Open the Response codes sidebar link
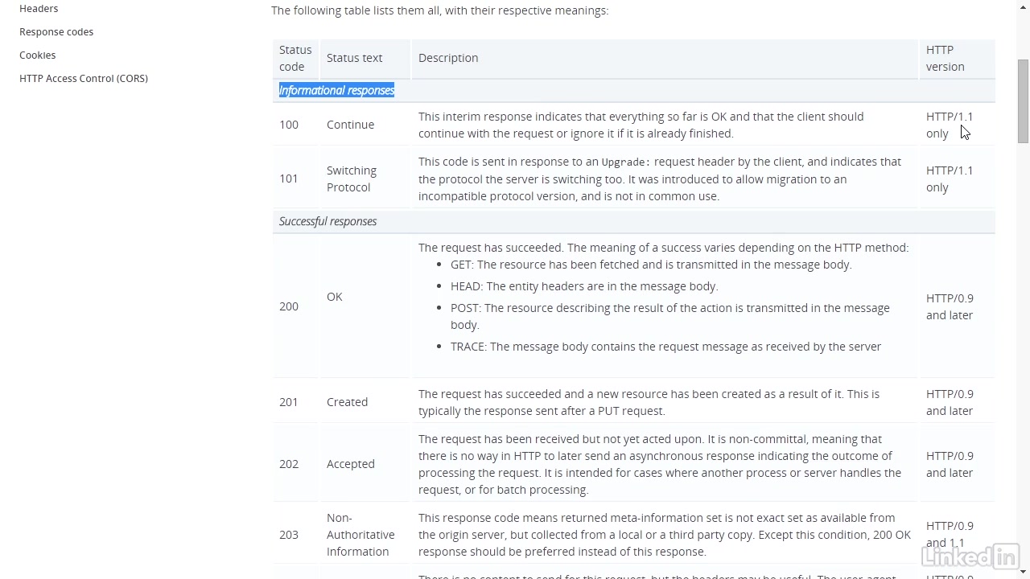Viewport: 1030px width, 579px height. pyautogui.click(x=56, y=31)
